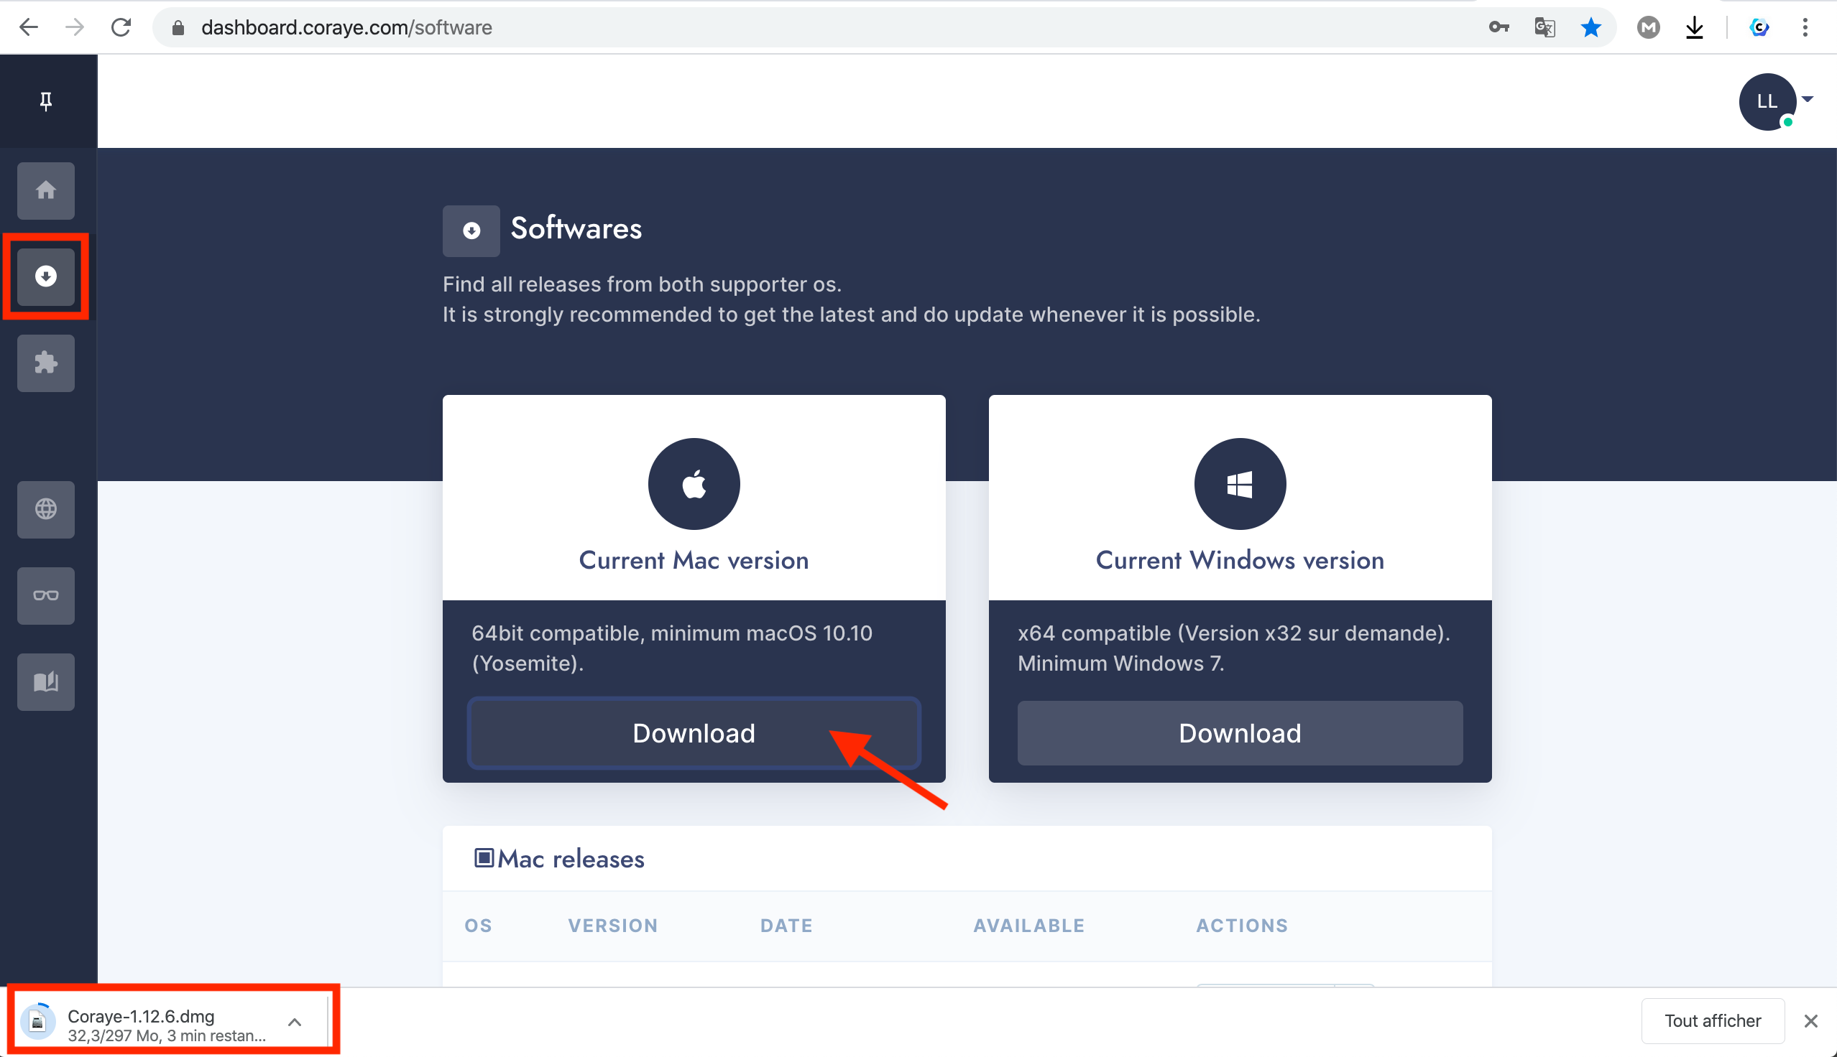Download the current Windows version
Image resolution: width=1837 pixels, height=1057 pixels.
[1240, 732]
